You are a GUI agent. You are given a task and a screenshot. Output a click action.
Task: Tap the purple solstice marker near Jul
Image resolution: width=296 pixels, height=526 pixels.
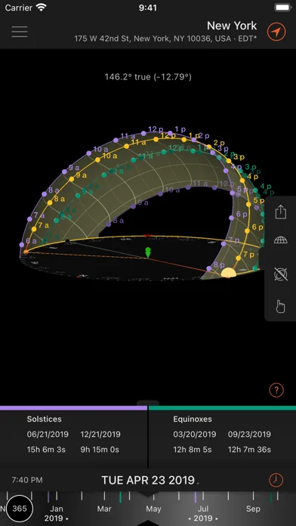point(196,497)
